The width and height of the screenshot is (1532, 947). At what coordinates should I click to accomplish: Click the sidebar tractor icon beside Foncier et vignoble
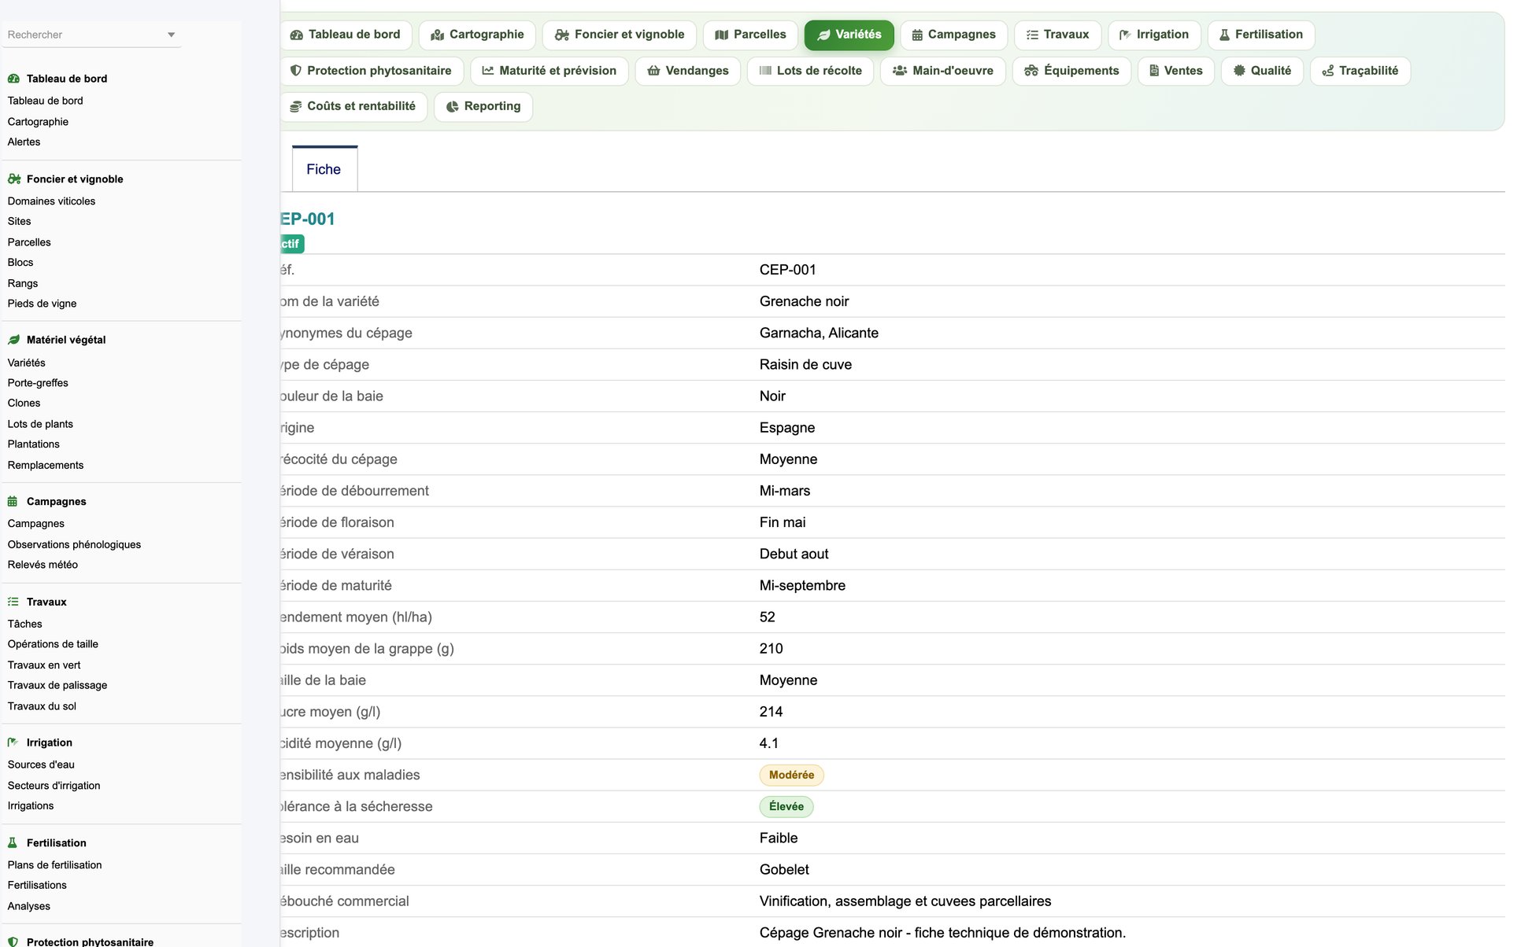pos(14,179)
